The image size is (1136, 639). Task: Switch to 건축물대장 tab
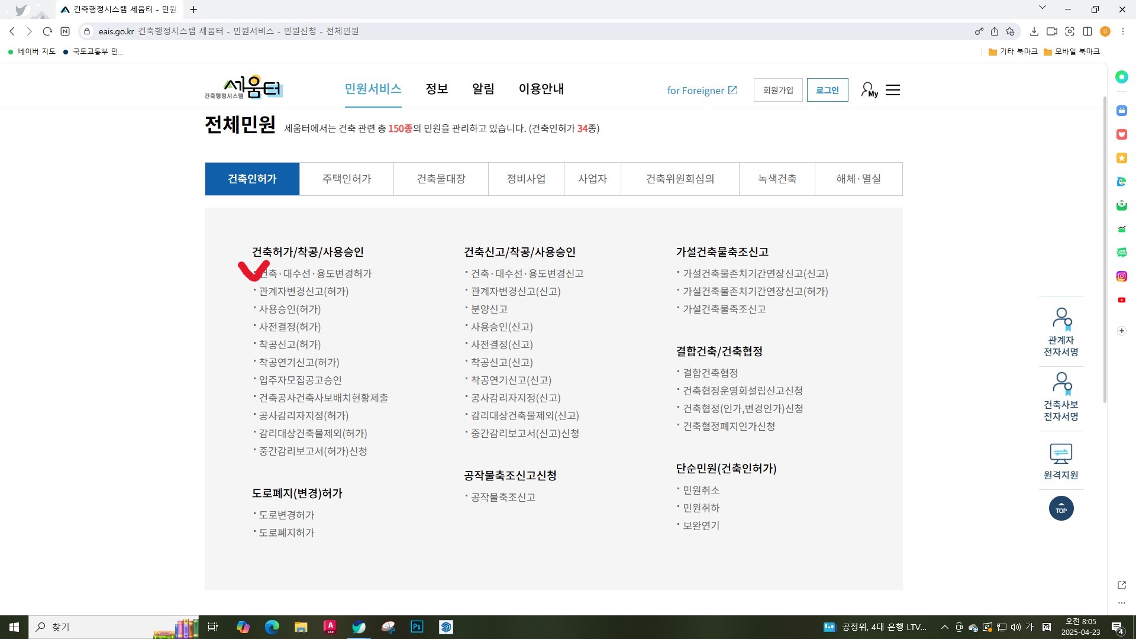pyautogui.click(x=441, y=179)
